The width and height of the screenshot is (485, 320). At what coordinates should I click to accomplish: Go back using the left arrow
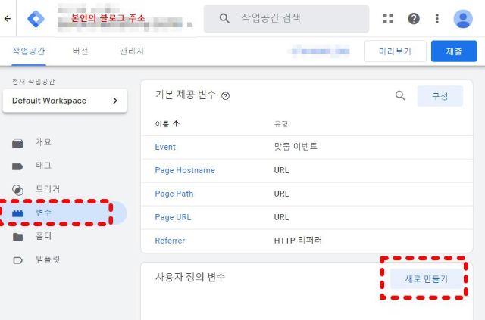point(8,18)
